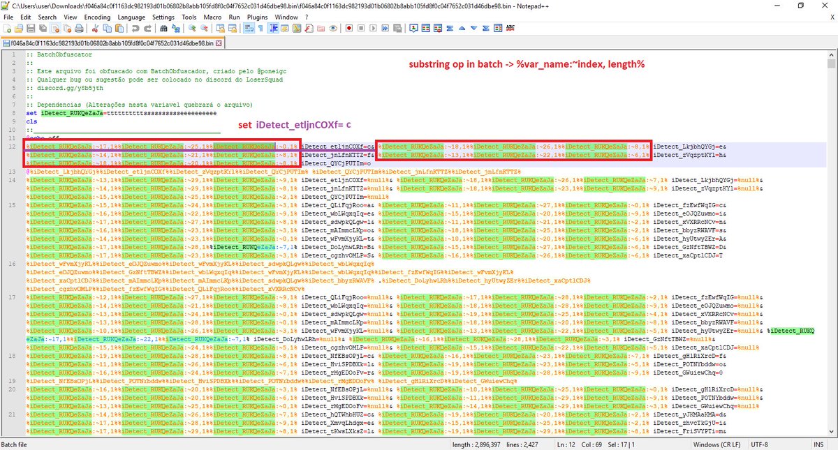Click 'INS' insert mode in the status bar
The image size is (838, 450).
pos(819,444)
